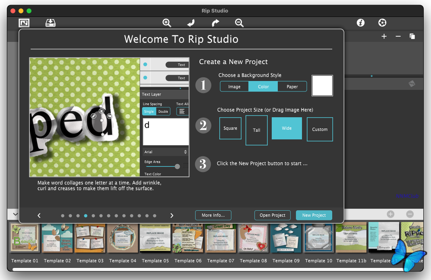Remove a layer with the minus icon
The height and width of the screenshot is (280, 431).
[398, 36]
